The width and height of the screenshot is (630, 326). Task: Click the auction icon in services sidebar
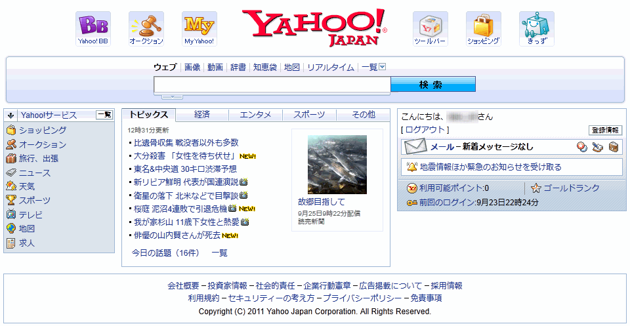(x=11, y=144)
